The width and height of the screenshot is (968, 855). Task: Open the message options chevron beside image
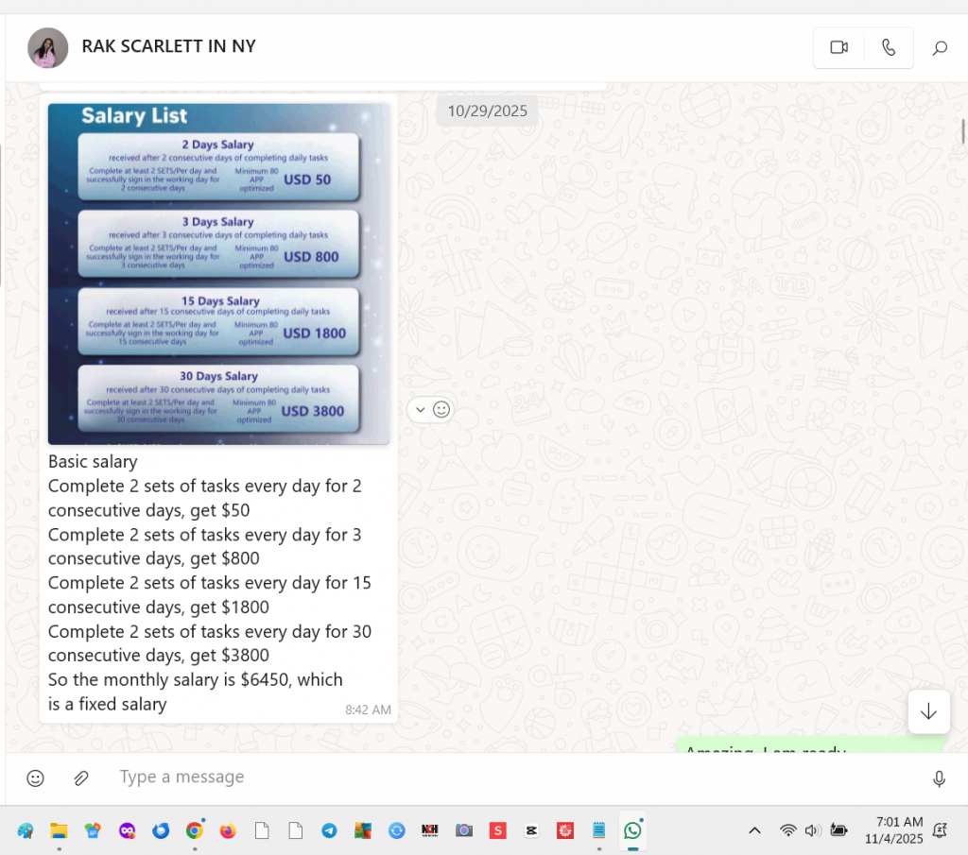coord(421,409)
